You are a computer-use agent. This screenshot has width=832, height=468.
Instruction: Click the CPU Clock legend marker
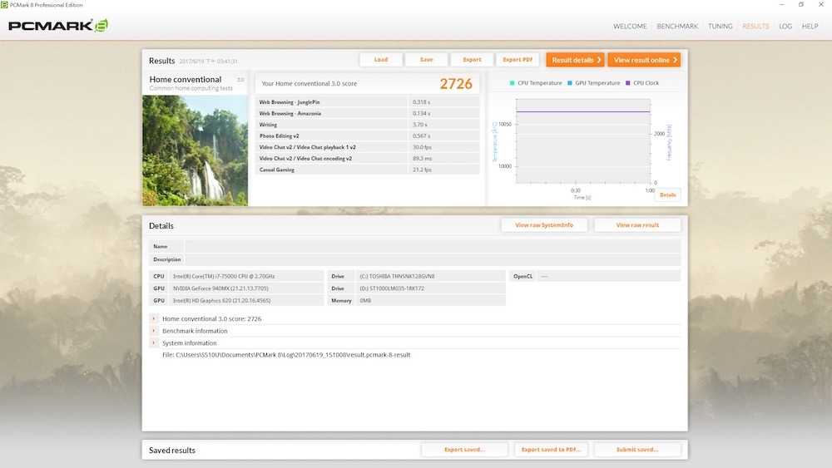(628, 83)
